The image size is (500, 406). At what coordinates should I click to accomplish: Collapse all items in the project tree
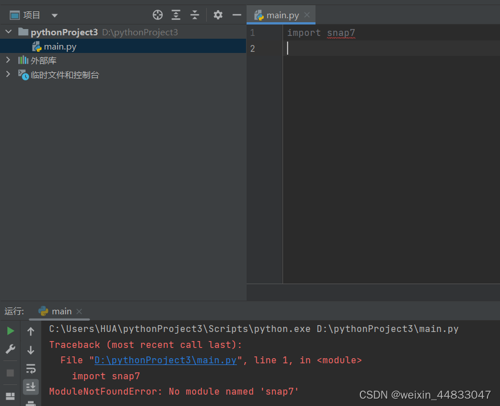pyautogui.click(x=194, y=15)
